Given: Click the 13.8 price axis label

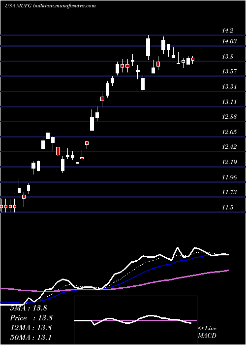Looking at the screenshot, I should 227,57.
